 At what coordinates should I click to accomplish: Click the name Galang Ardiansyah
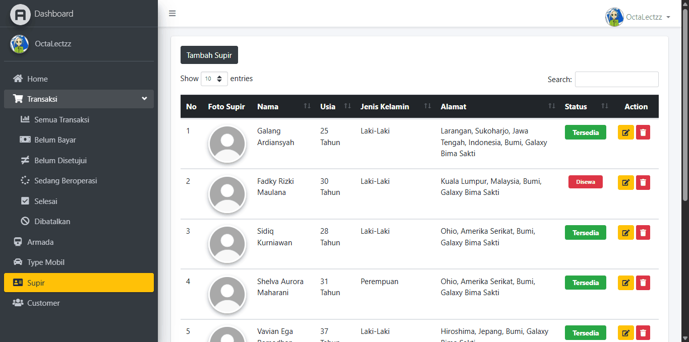point(275,136)
